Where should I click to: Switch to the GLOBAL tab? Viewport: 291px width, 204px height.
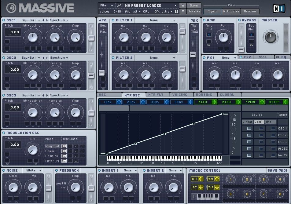pyautogui.click(x=229, y=95)
